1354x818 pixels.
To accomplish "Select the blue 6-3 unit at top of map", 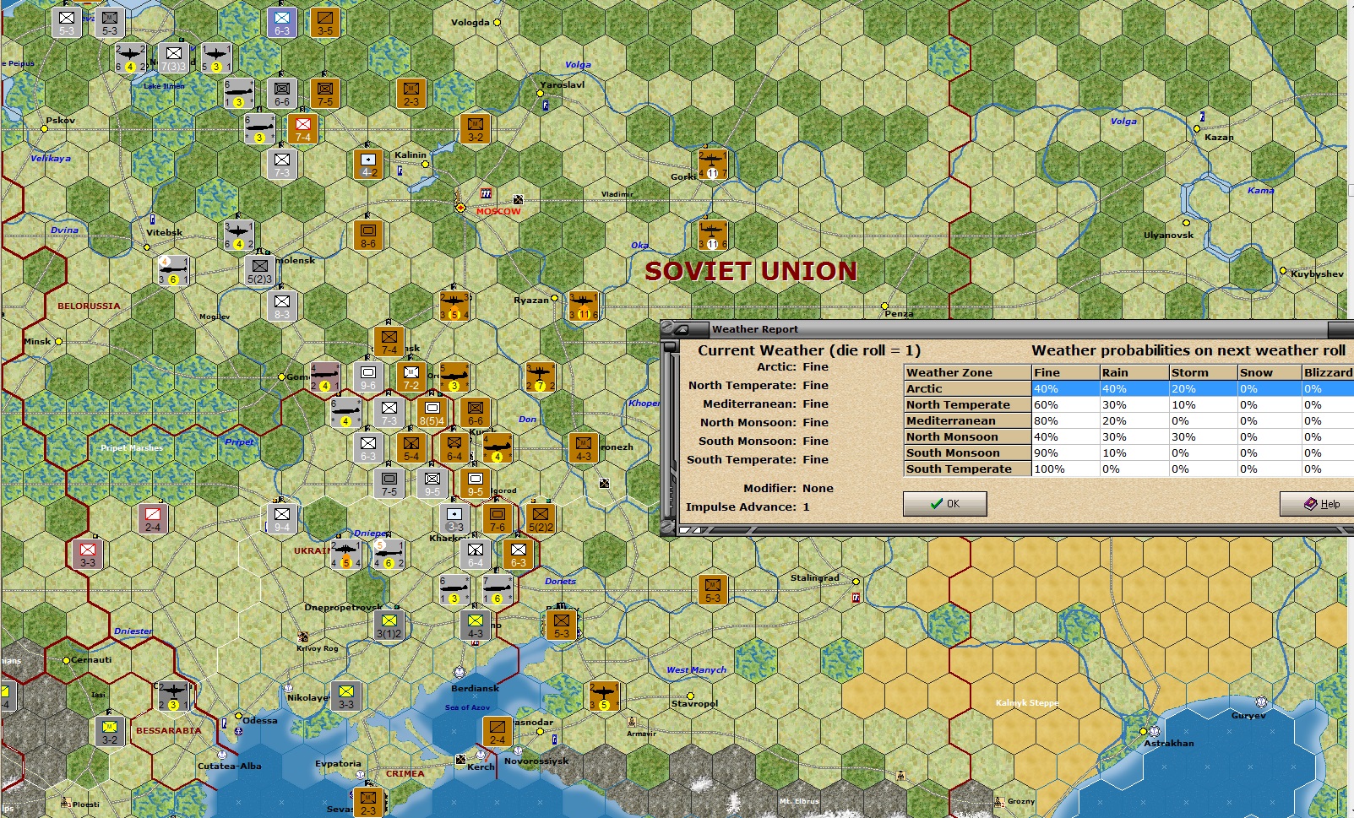I will tap(282, 22).
